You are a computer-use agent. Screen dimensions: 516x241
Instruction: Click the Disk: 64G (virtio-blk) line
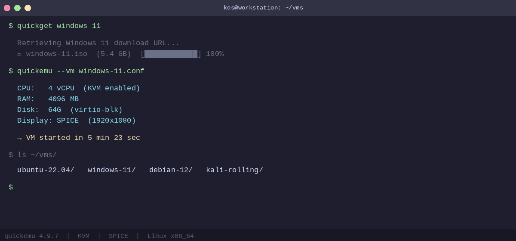(70, 110)
